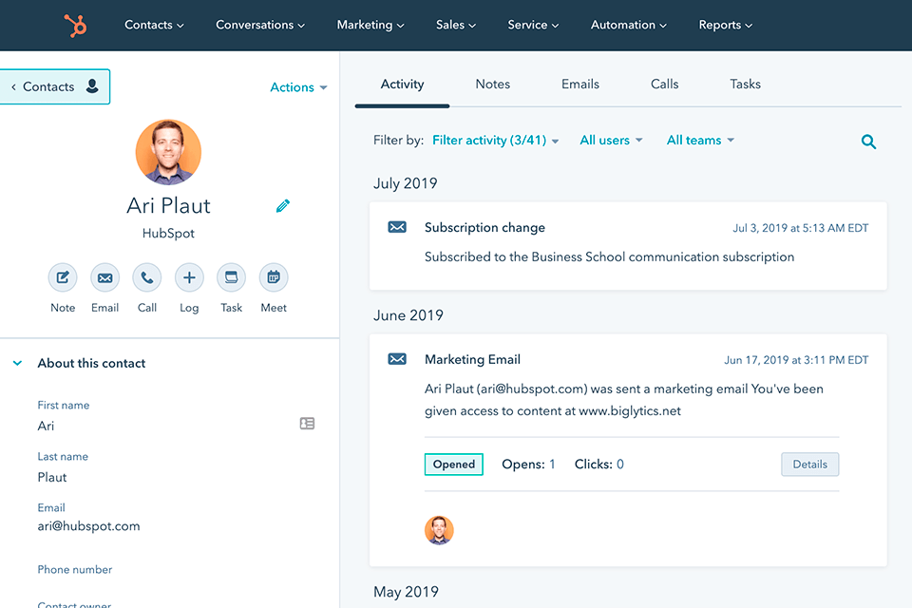Viewport: 912px width, 608px height.
Task: Click the Jul 3, 2019 timestamp
Action: [x=800, y=228]
